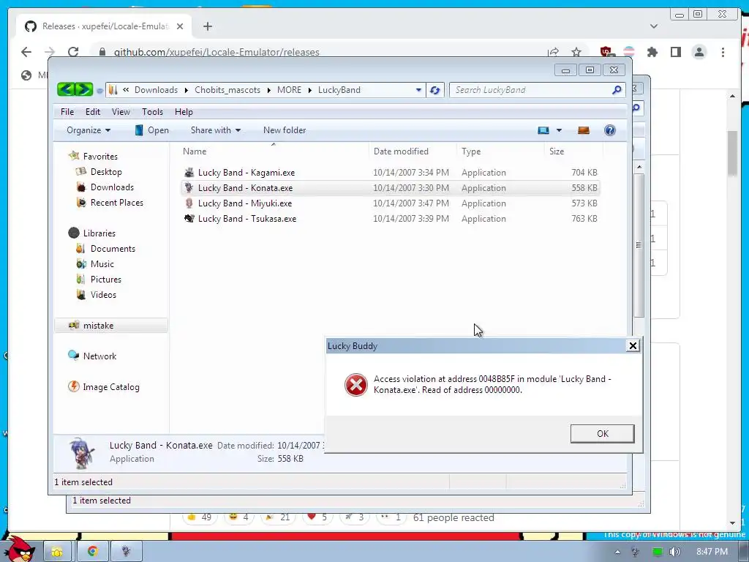
Task: Open a new Chrome tab
Action: 207,26
